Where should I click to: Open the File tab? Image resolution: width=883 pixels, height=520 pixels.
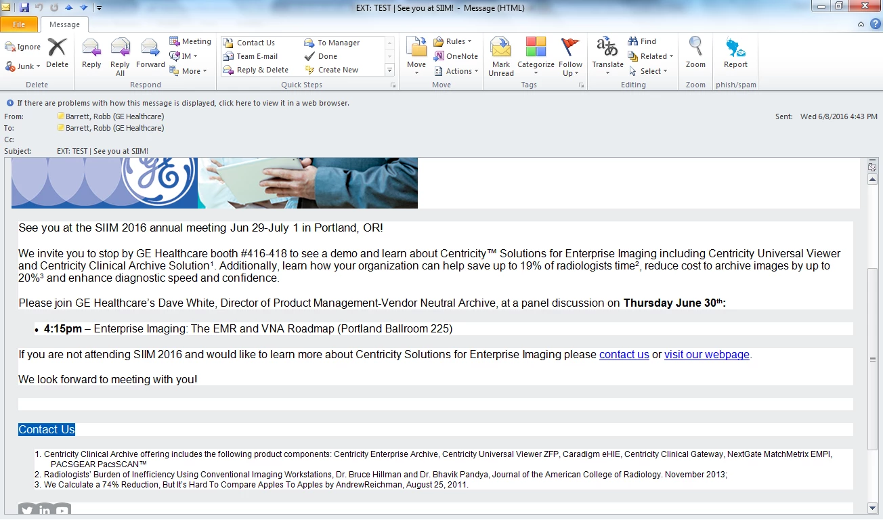pyautogui.click(x=19, y=24)
